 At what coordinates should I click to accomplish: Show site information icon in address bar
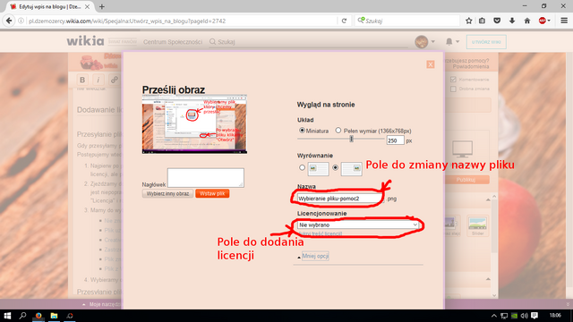21,21
